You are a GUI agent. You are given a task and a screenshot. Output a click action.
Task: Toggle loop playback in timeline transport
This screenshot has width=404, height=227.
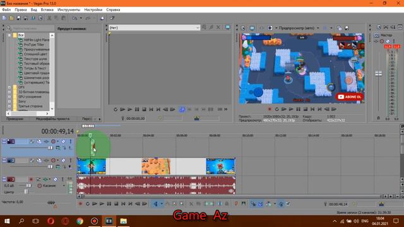[88, 204]
